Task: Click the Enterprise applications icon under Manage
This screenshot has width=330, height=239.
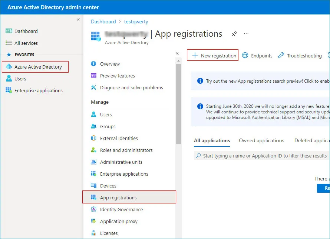Action: pos(93,173)
